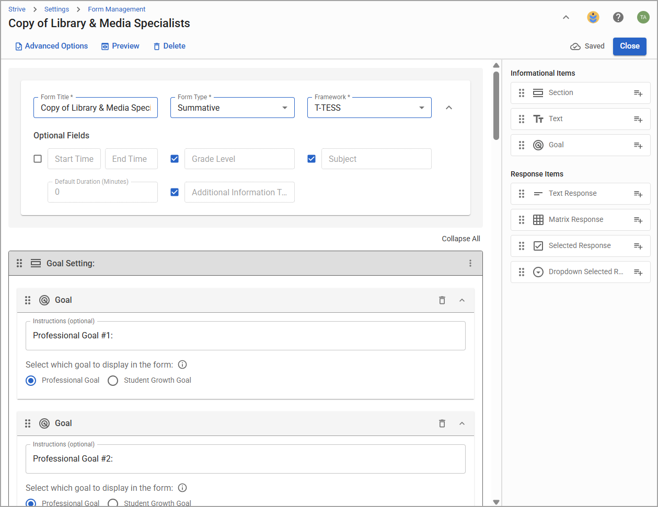Delete the Professional Goal #2 goal card
Screen dimensions: 658x507
click(442, 423)
